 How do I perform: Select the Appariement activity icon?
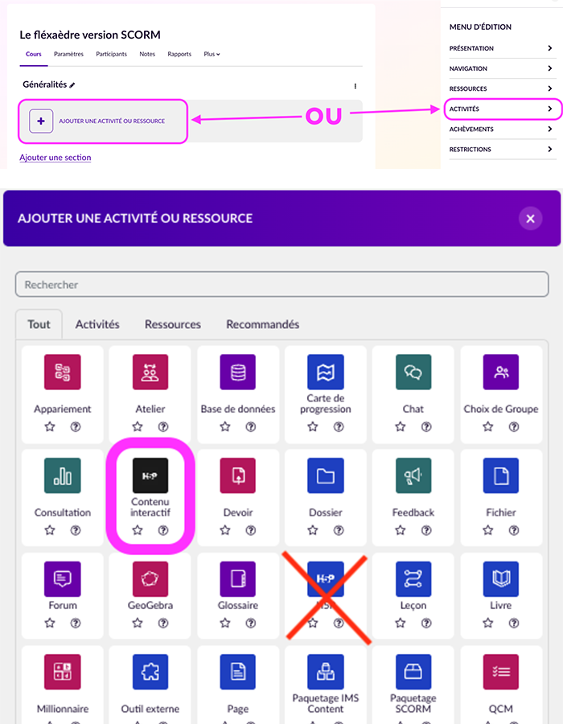[63, 372]
